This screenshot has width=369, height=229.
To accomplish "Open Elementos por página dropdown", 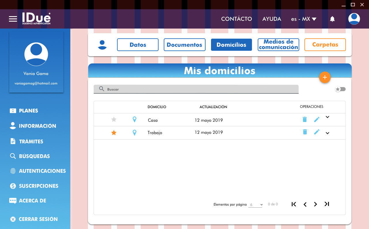I will tap(255, 205).
